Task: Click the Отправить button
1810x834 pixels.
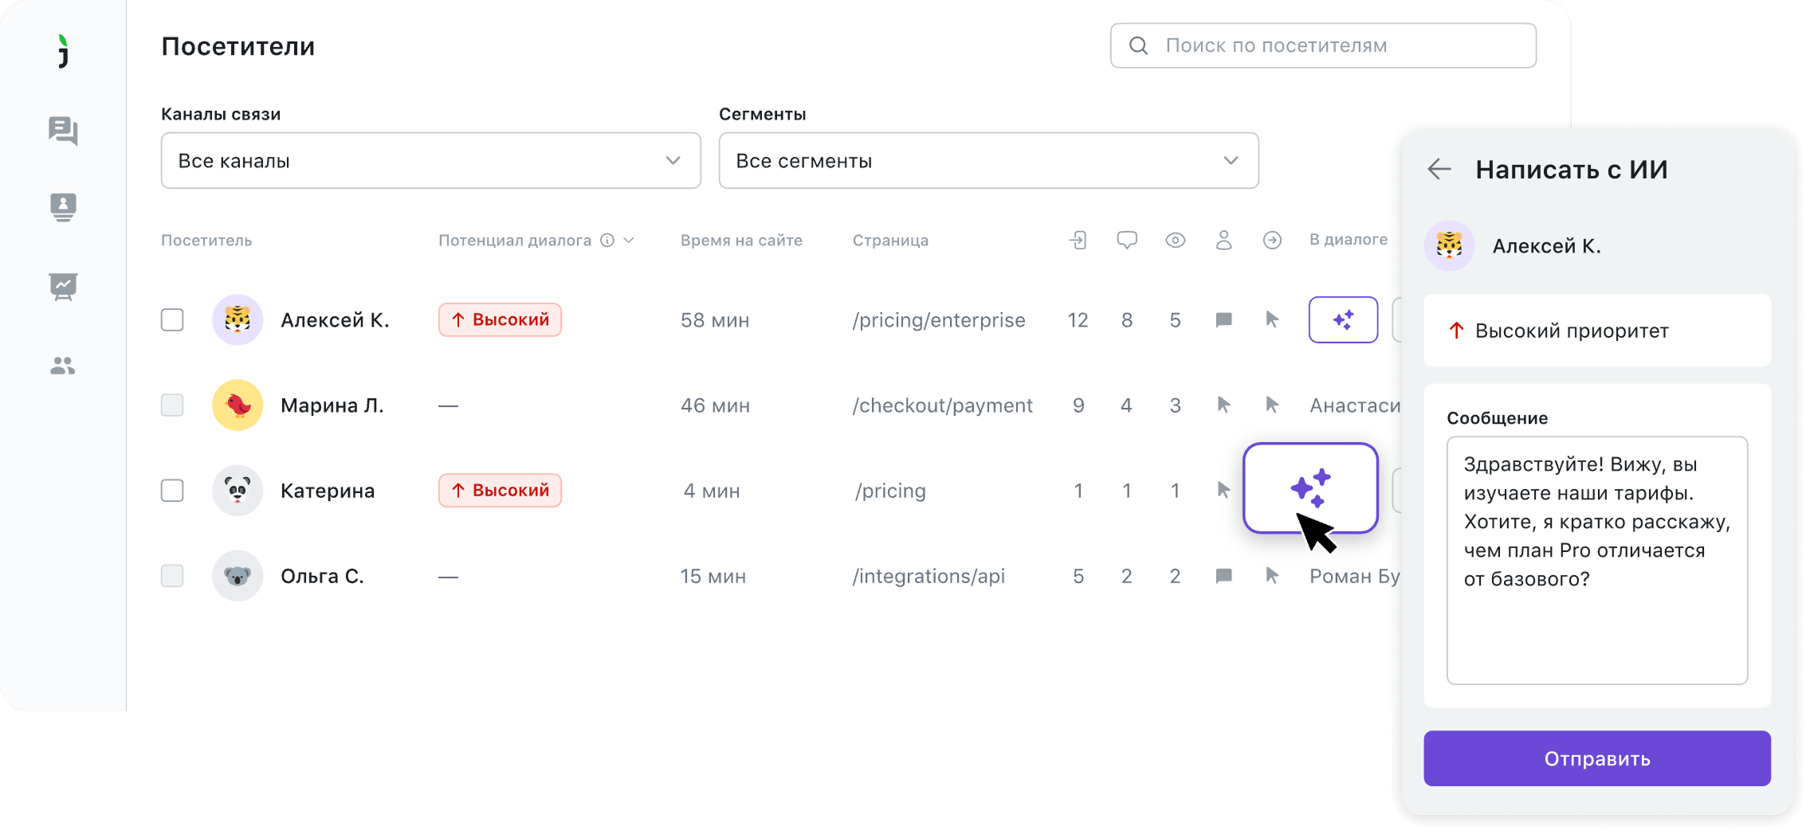Action: [1597, 758]
